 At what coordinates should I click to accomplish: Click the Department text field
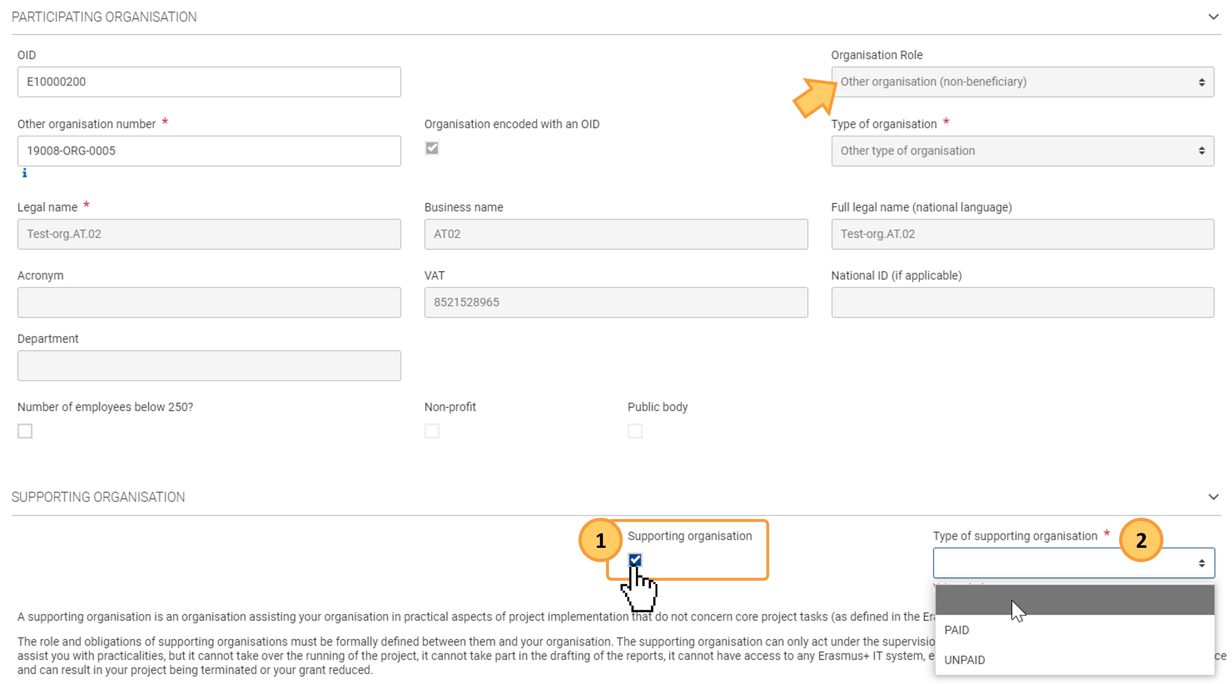(x=209, y=366)
